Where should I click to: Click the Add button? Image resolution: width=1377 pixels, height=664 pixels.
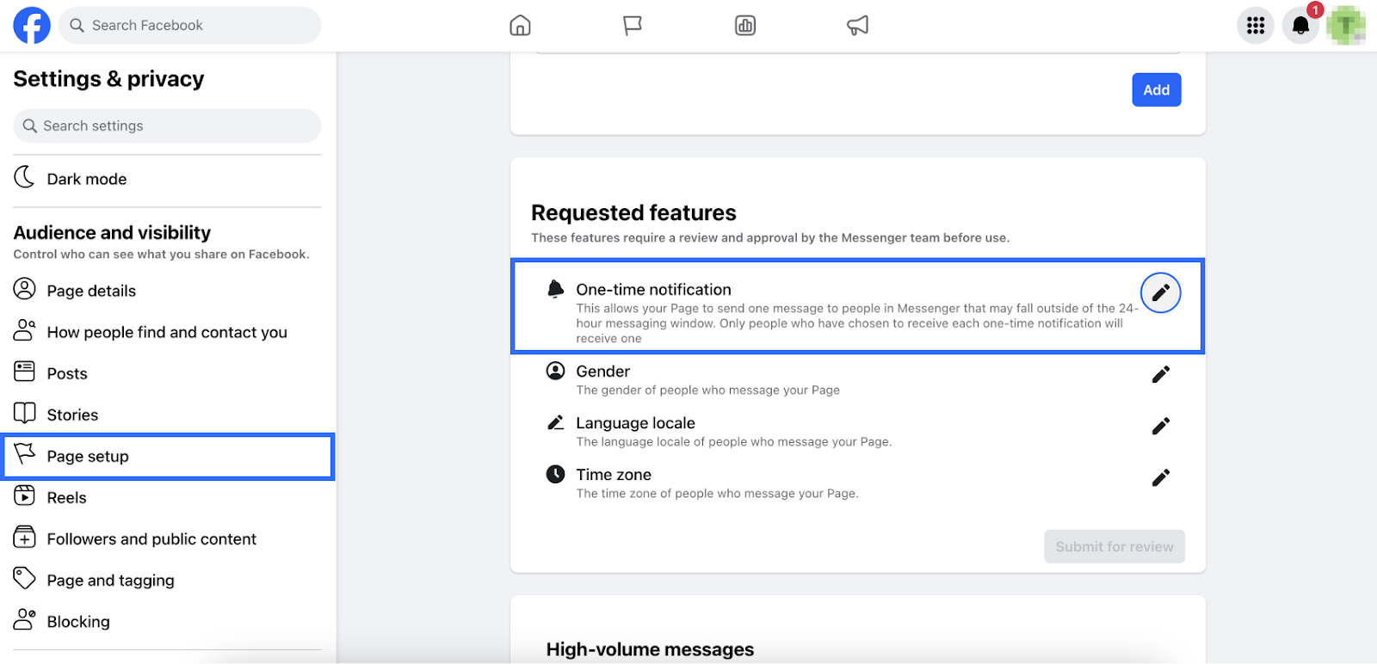[x=1156, y=89]
